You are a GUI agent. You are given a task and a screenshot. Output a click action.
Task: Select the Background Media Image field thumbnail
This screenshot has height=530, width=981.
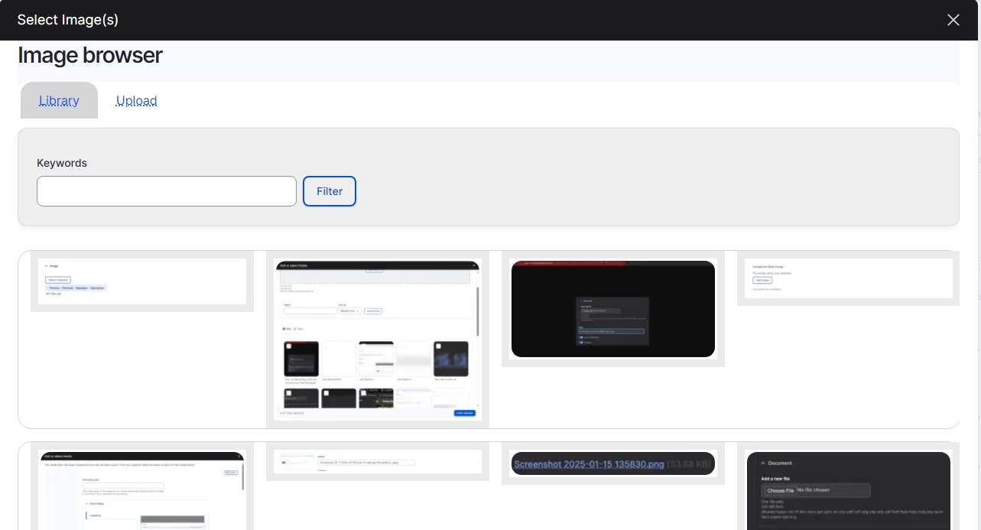click(x=849, y=278)
